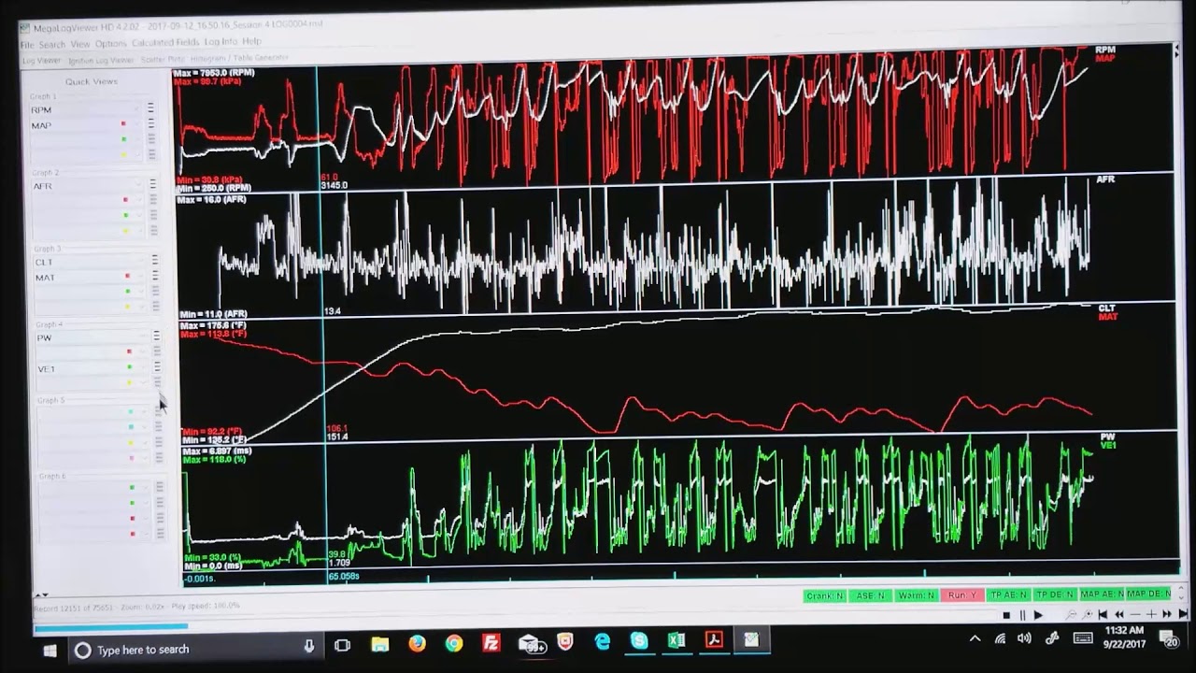Open the Log Info menu
1196x673 pixels.
click(x=221, y=42)
